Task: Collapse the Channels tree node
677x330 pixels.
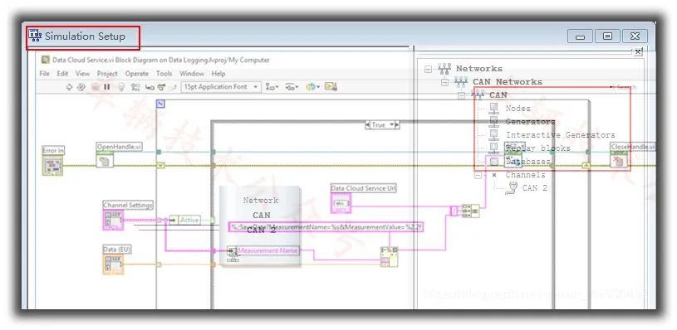Action: 478,175
